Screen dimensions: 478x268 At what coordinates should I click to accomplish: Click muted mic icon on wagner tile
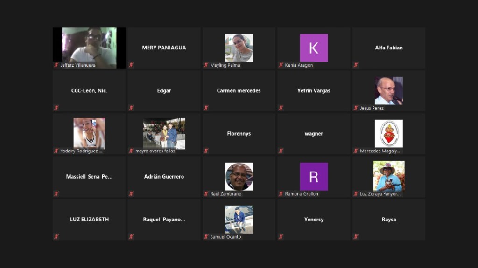click(x=281, y=151)
